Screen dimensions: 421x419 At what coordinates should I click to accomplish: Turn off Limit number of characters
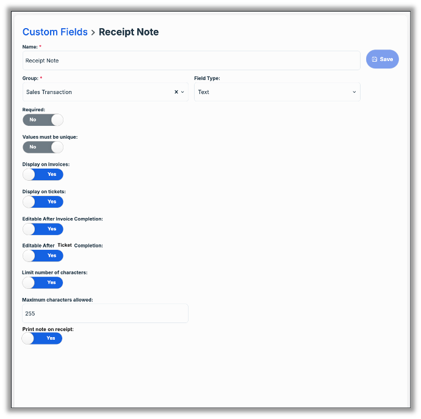pyautogui.click(x=43, y=283)
